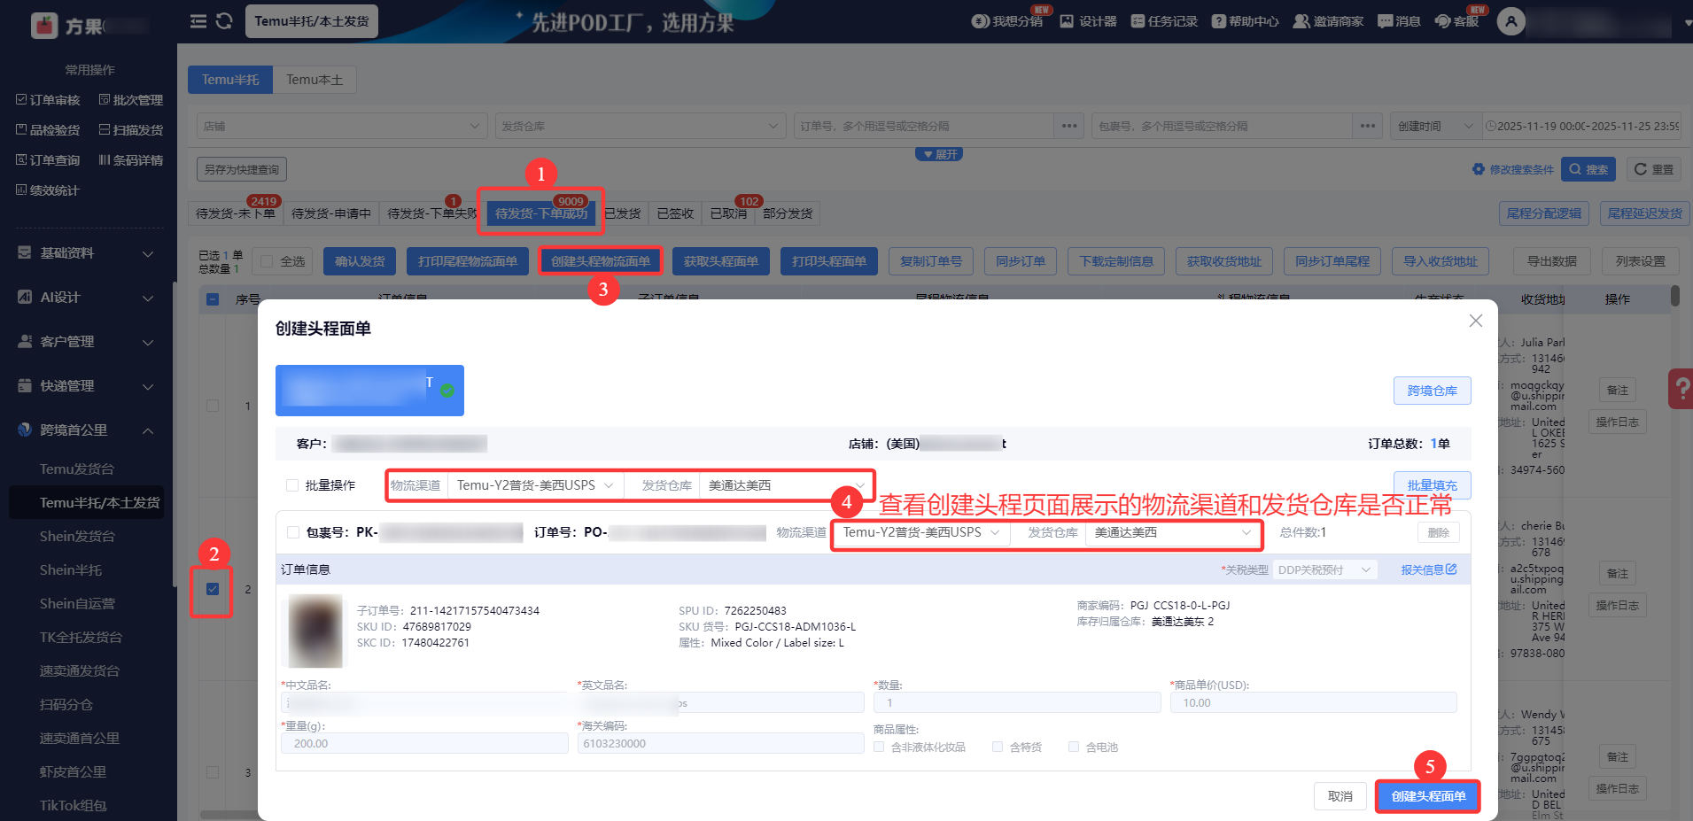Tick the checkbox beside 包裹号 PK-

click(293, 532)
